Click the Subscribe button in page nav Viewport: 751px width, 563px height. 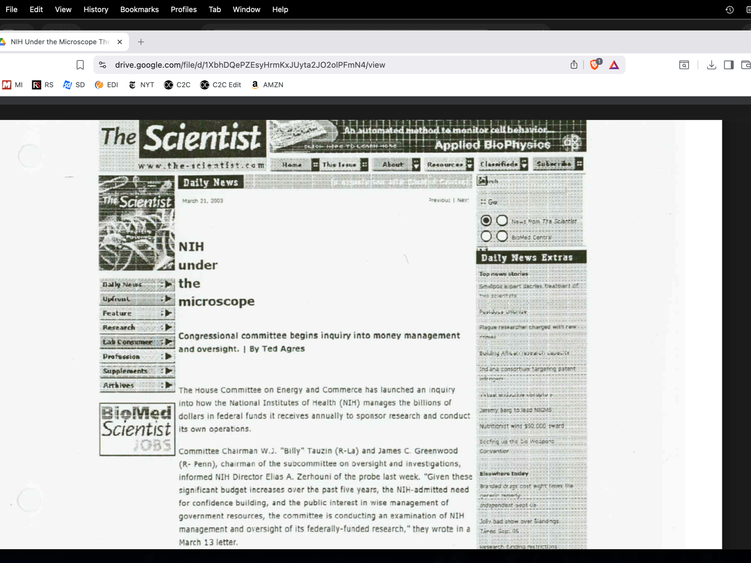pos(554,164)
